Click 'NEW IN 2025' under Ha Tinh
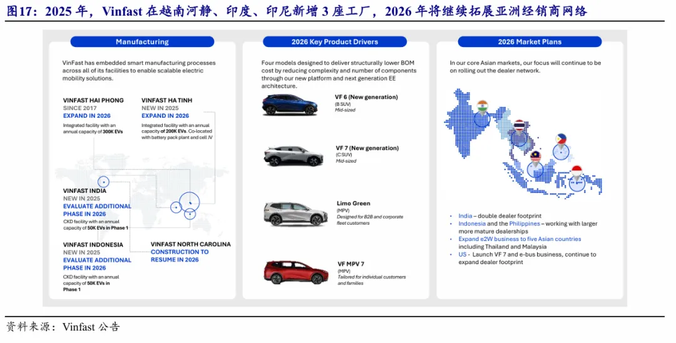 click(160, 108)
